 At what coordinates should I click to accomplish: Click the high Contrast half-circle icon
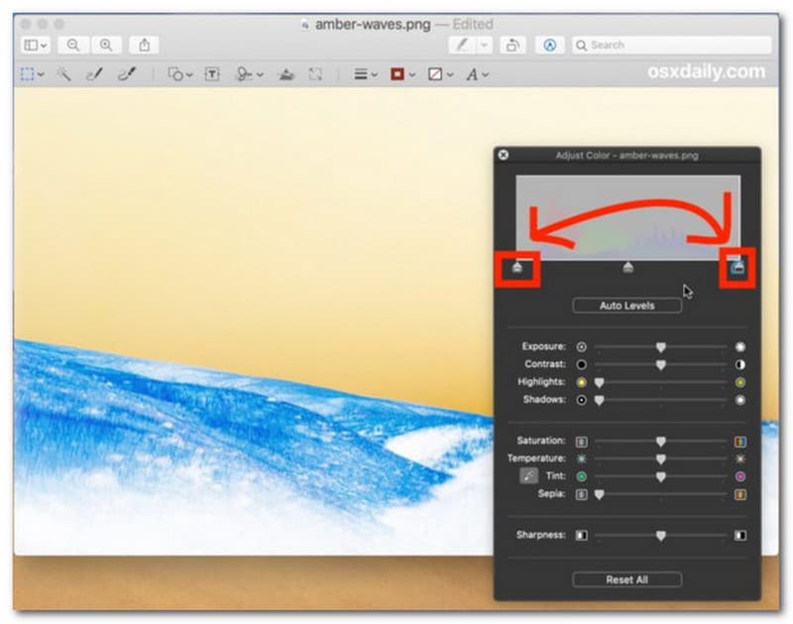point(740,364)
